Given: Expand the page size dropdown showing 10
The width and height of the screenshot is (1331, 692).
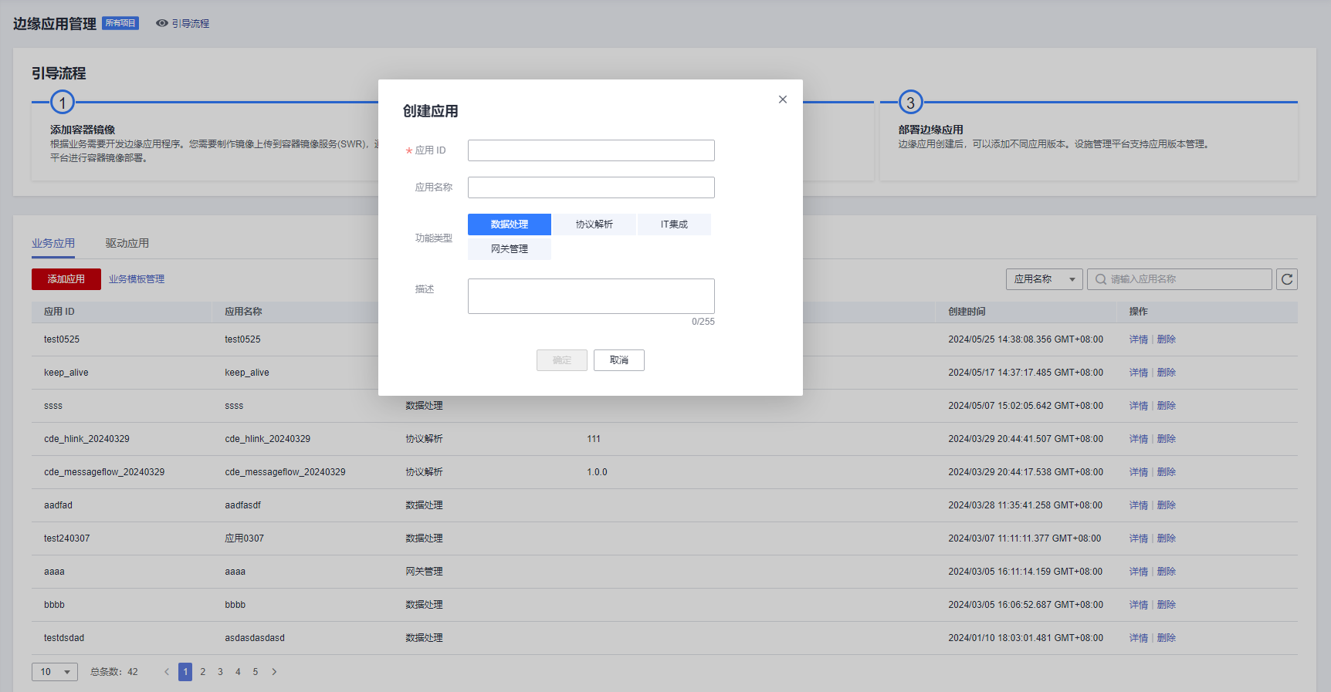Looking at the screenshot, I should click(55, 672).
